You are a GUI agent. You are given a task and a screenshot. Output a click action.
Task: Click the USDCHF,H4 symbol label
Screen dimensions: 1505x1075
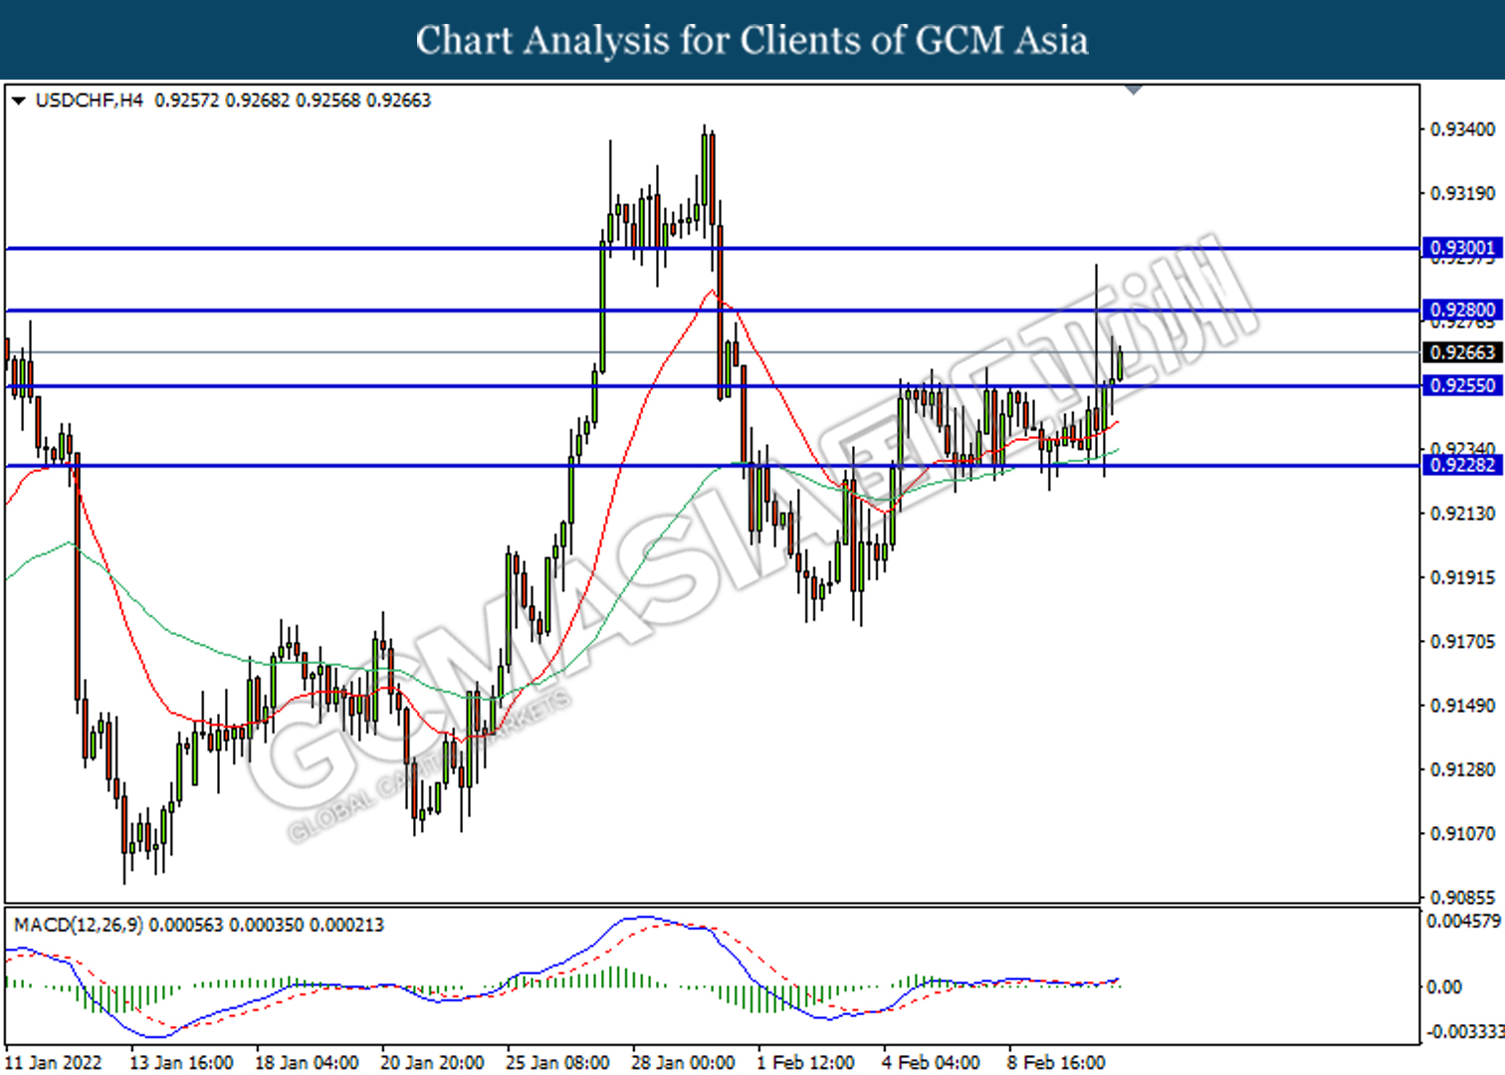point(90,101)
